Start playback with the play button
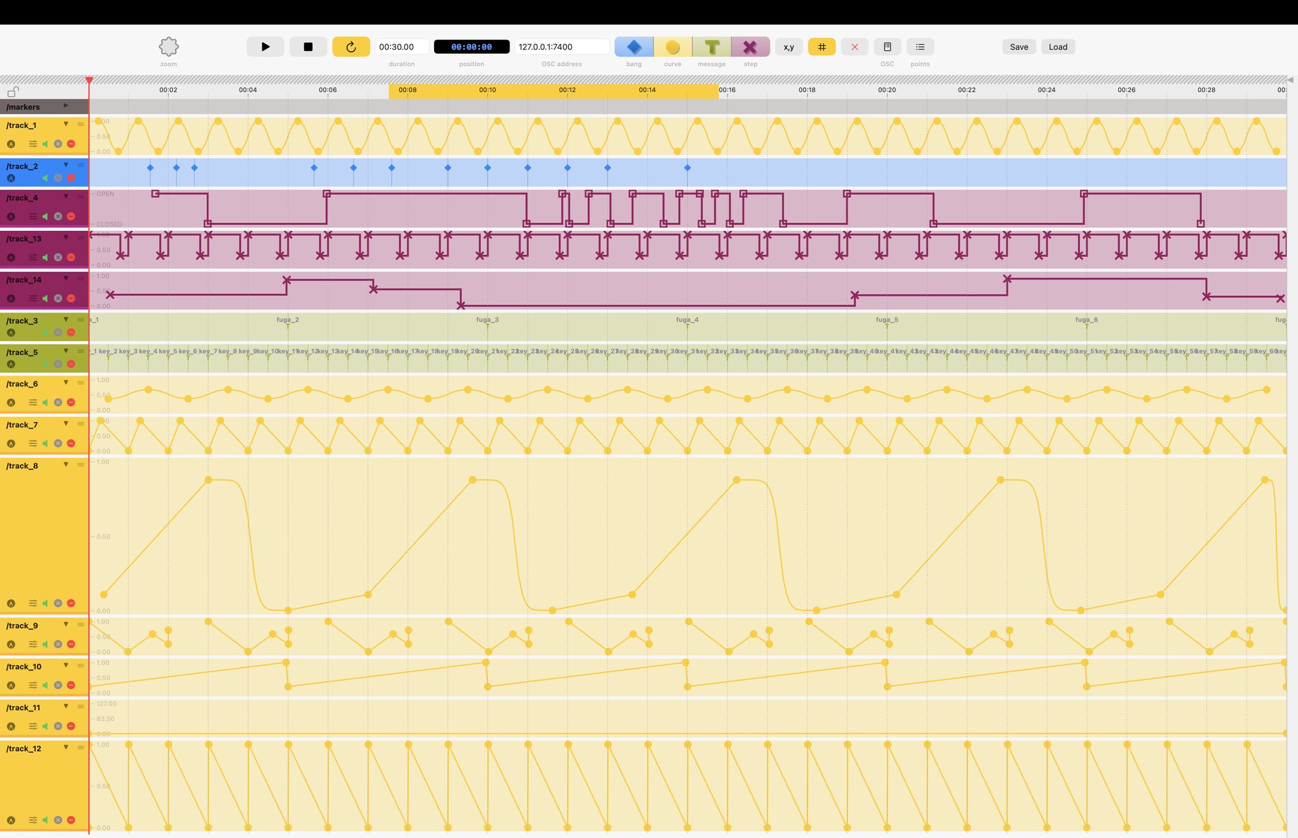Image resolution: width=1298 pixels, height=838 pixels. click(265, 47)
